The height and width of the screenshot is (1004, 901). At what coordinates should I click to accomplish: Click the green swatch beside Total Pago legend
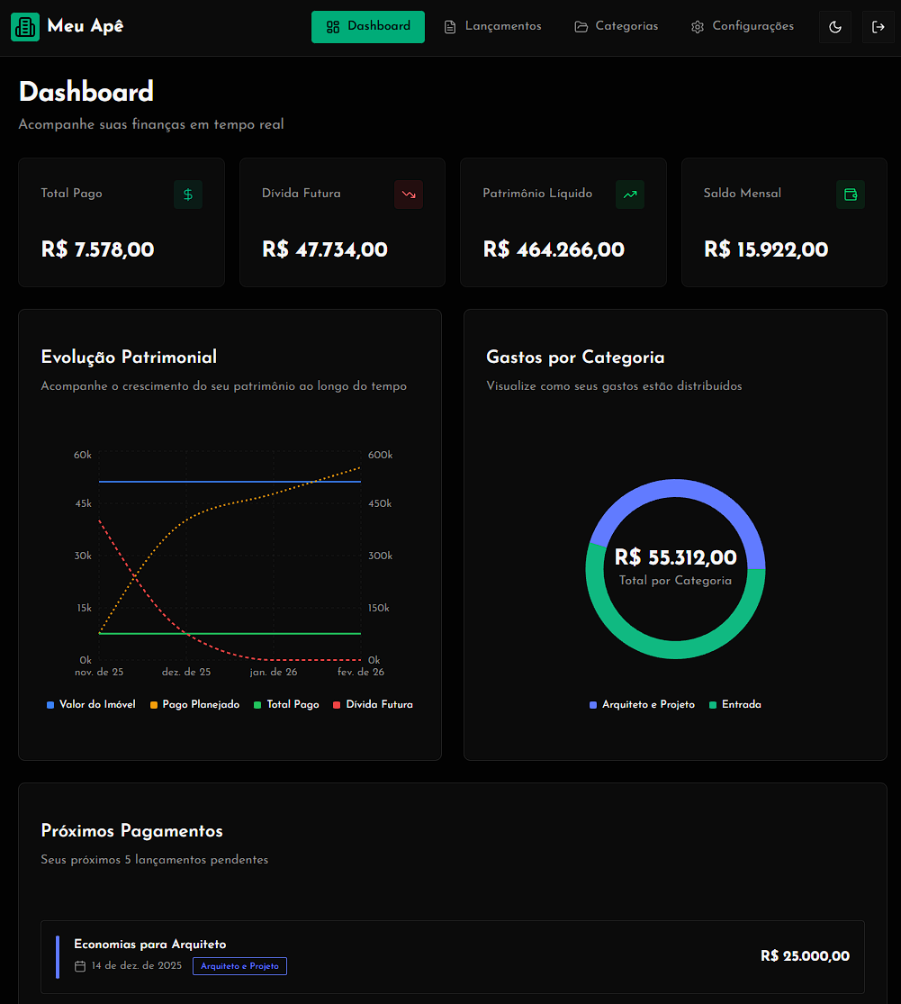tap(260, 704)
